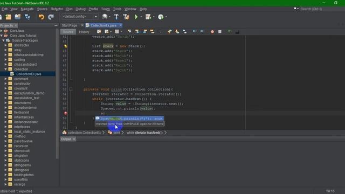Collapse the collection package
This screenshot has height=194, width=345.
6,70
